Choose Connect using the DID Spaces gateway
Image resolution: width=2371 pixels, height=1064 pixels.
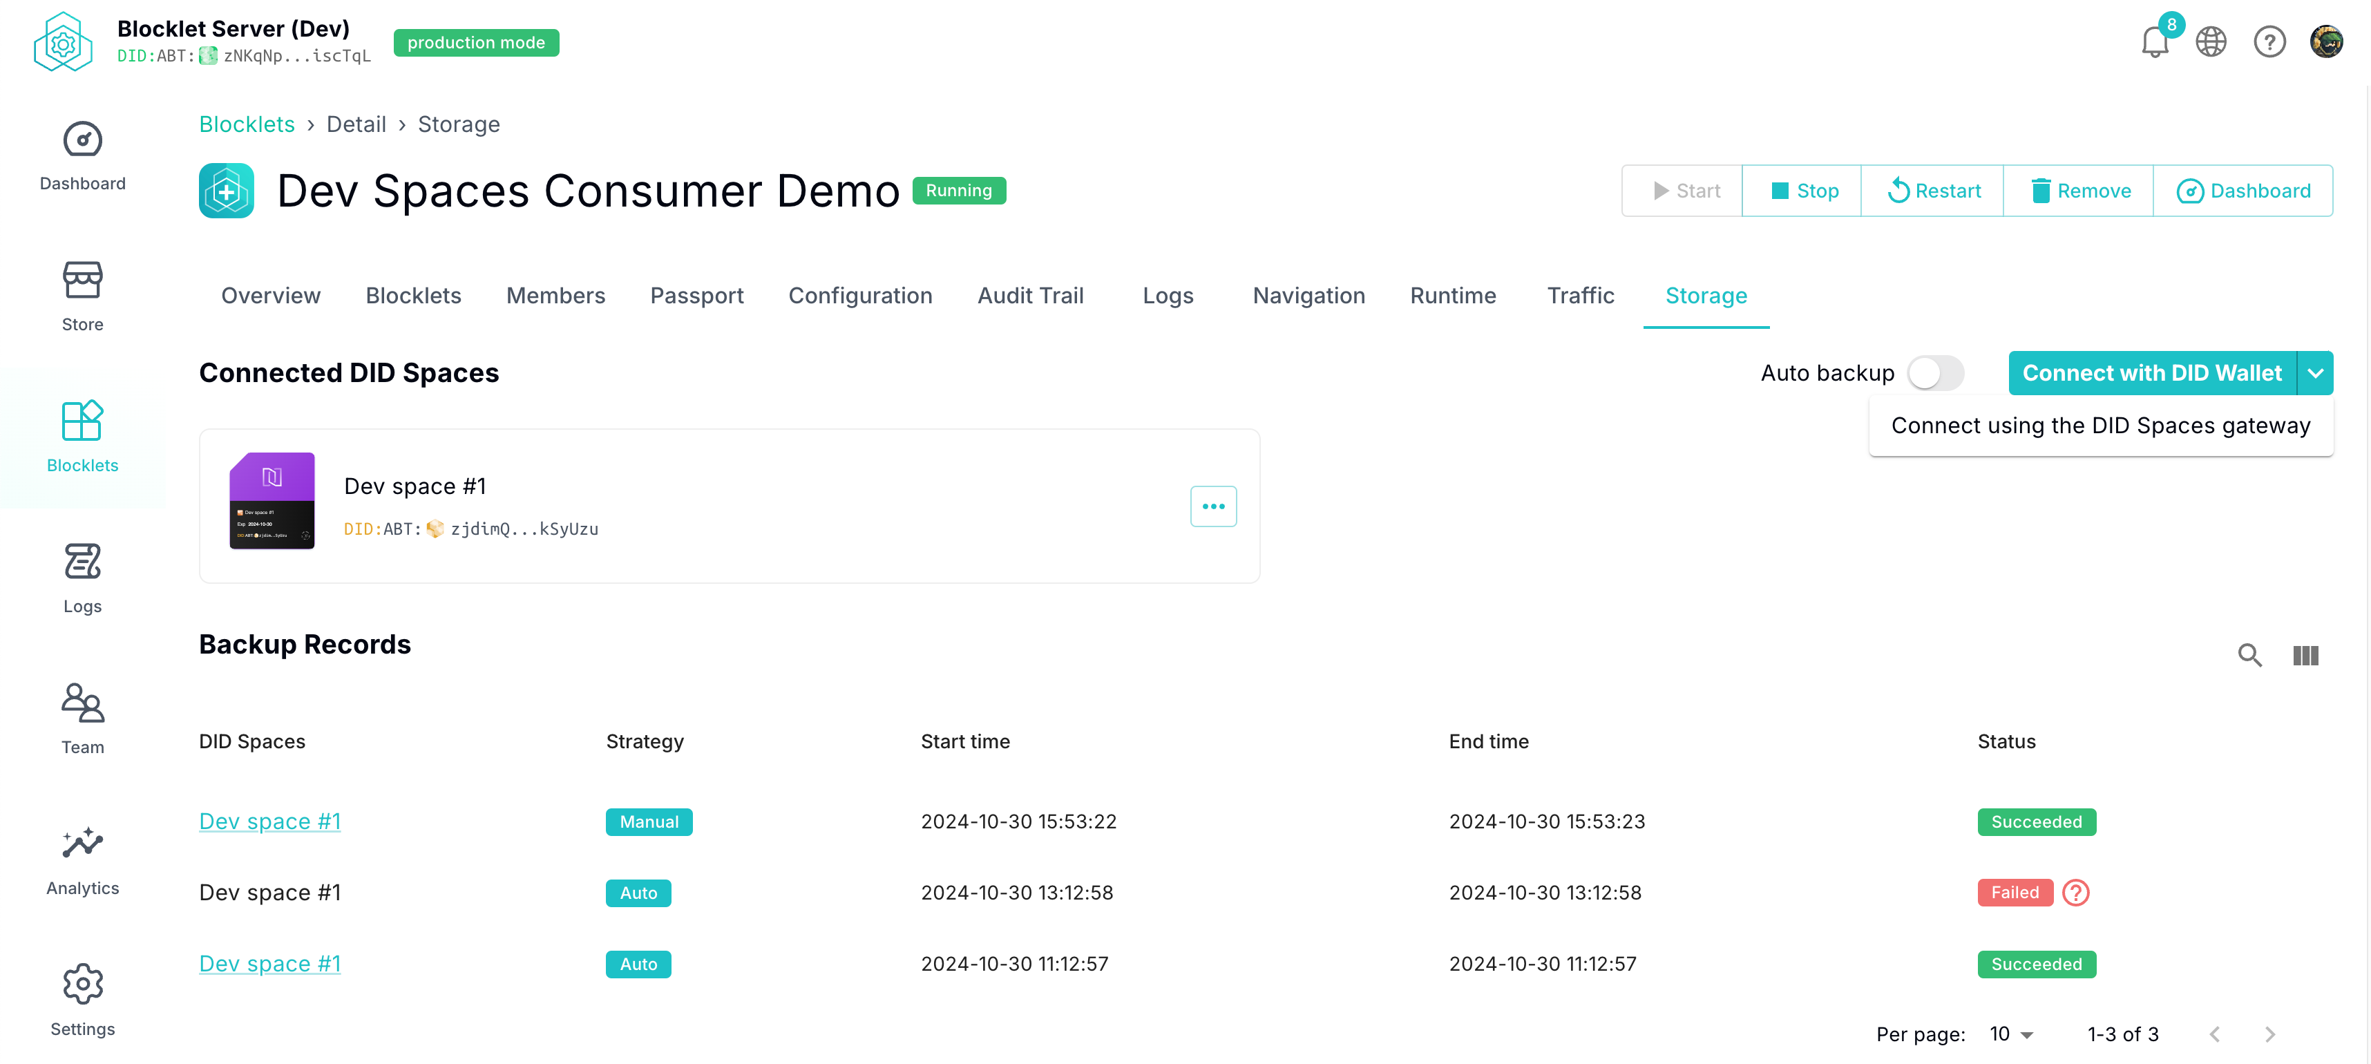point(2100,425)
